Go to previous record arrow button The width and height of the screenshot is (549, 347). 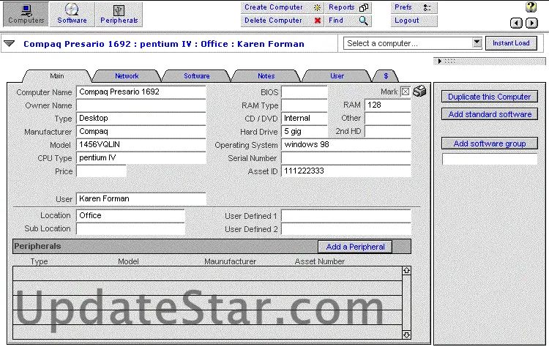coord(516,23)
